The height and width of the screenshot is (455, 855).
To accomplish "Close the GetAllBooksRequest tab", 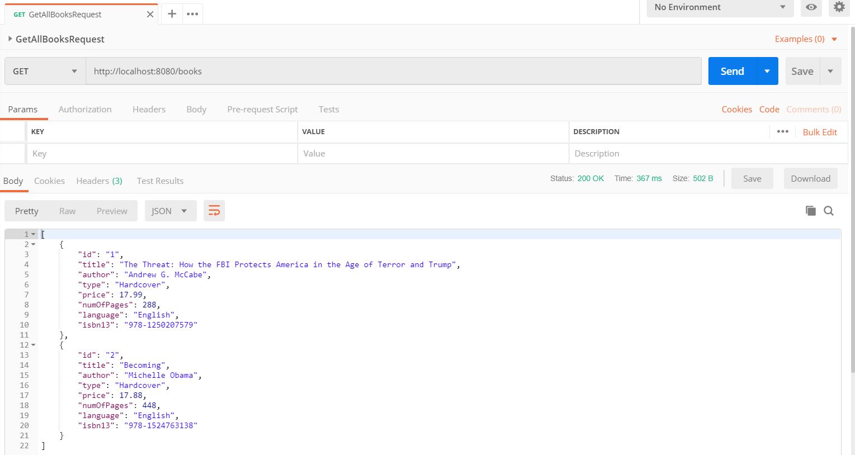I will (x=150, y=15).
